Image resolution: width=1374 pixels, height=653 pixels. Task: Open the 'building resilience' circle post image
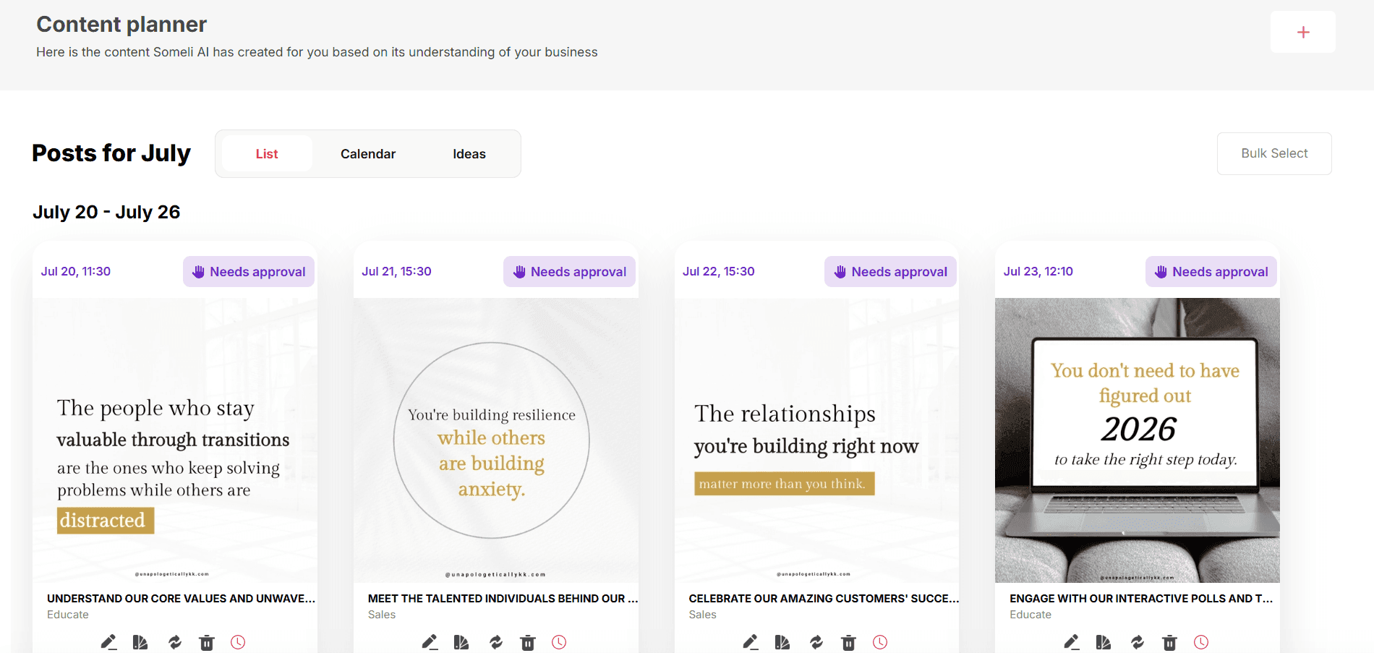[x=496, y=440]
